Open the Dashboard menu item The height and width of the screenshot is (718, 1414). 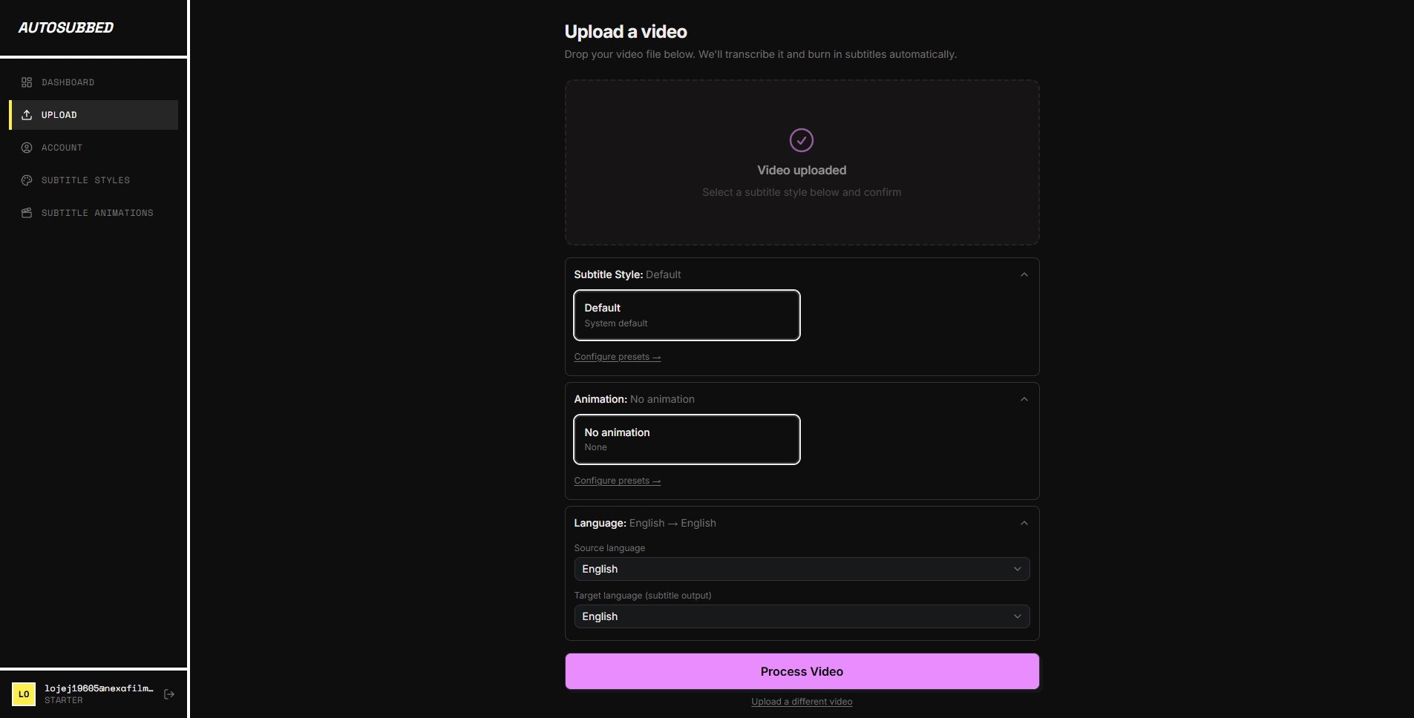pyautogui.click(x=94, y=82)
